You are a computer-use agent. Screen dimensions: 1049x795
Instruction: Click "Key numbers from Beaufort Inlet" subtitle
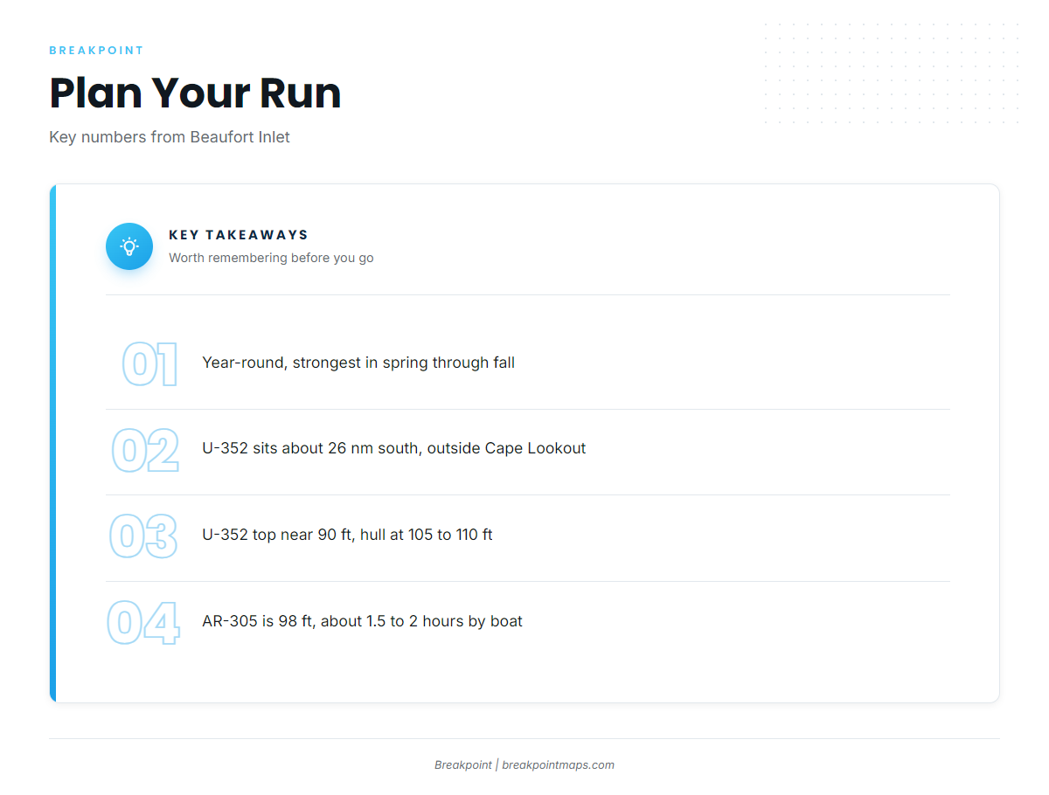click(170, 137)
